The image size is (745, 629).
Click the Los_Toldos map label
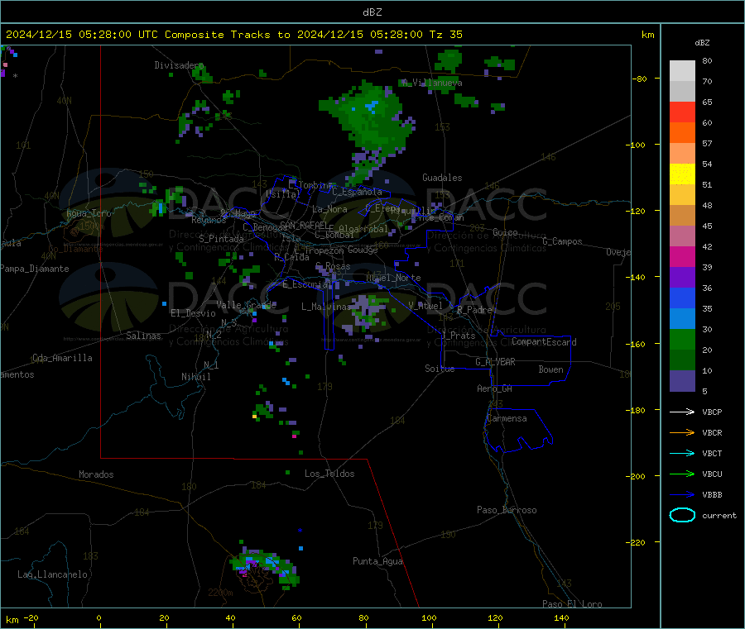pyautogui.click(x=329, y=474)
